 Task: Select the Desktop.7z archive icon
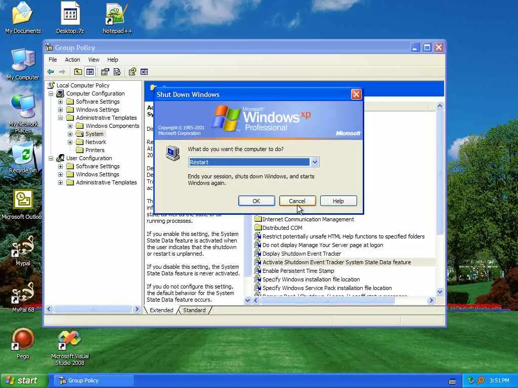[70, 18]
